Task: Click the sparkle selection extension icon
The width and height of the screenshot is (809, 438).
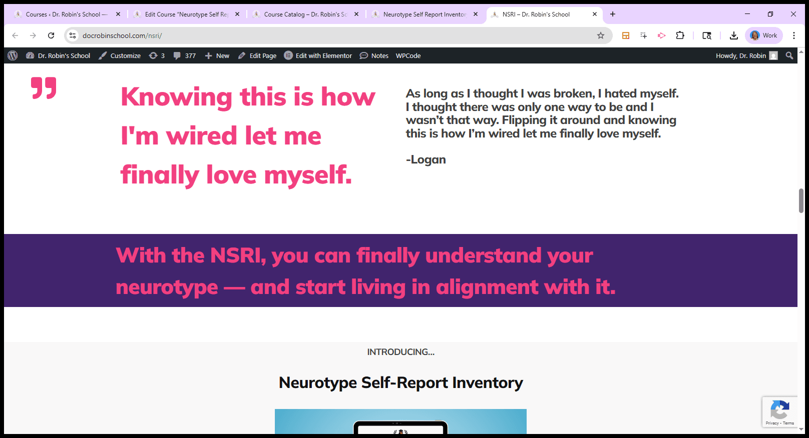Action: click(644, 35)
